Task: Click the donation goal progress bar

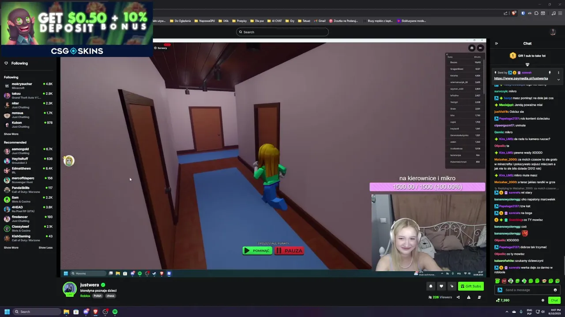Action: coord(427,187)
